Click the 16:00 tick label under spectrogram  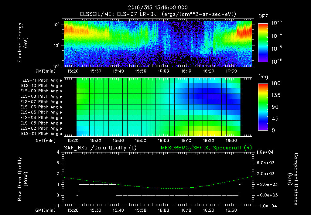click(163, 71)
